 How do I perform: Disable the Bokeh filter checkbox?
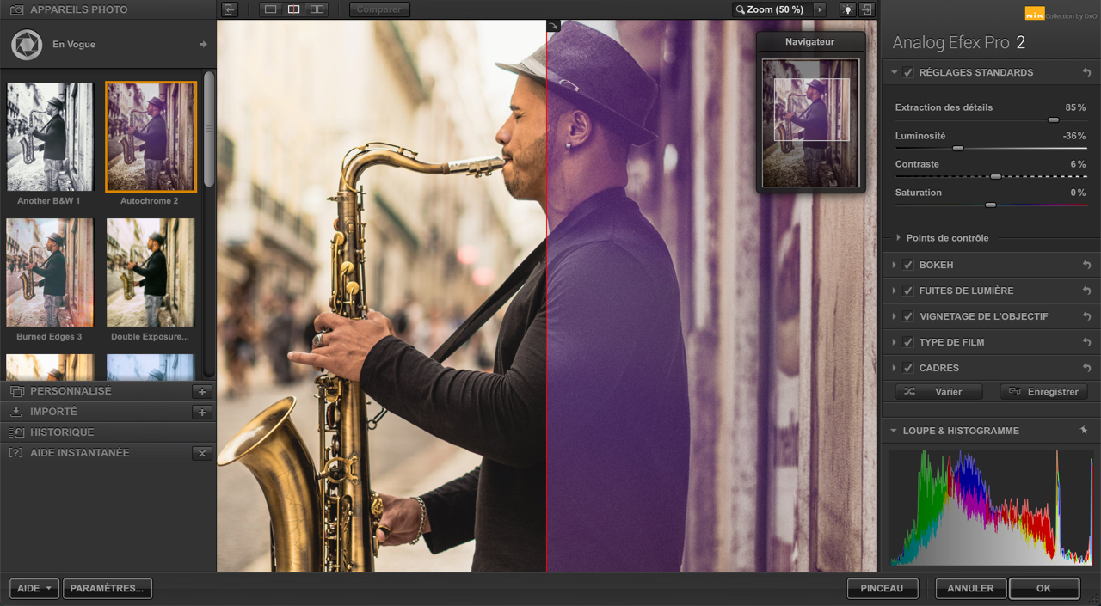click(908, 266)
